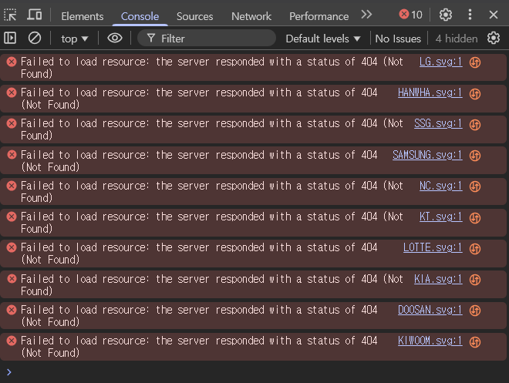
Task: Click the red error icon on SAMSUNG.svg row
Action: (x=12, y=155)
